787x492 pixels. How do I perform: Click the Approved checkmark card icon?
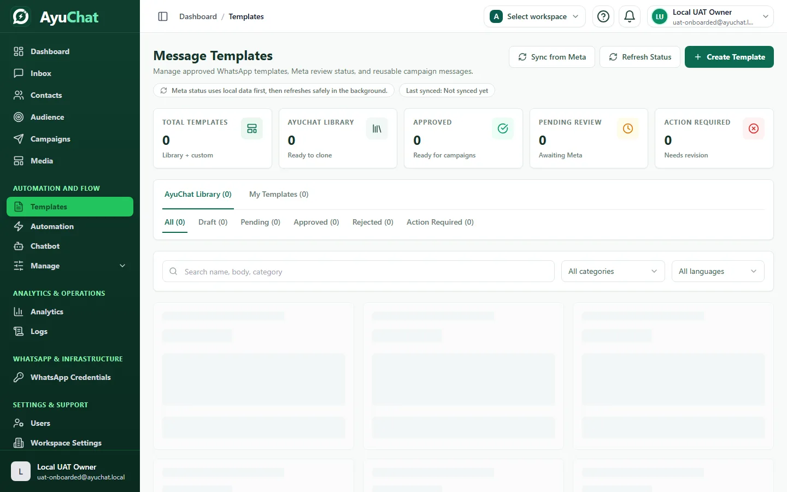click(x=503, y=128)
